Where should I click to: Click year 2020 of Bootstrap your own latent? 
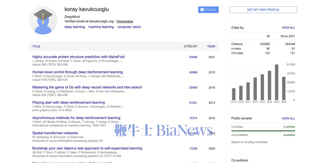tap(212, 148)
